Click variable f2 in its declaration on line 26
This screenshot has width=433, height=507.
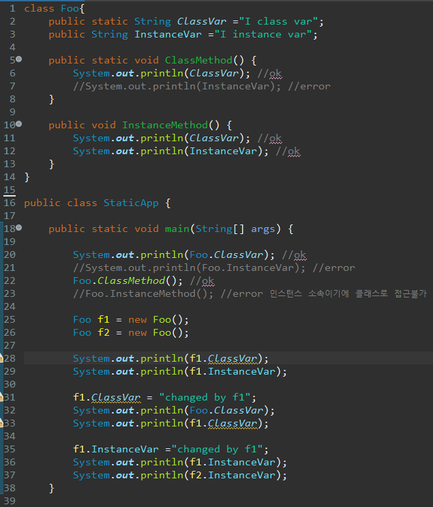(x=104, y=333)
